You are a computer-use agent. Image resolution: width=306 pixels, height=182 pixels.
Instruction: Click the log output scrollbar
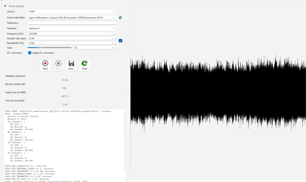tap(124, 141)
